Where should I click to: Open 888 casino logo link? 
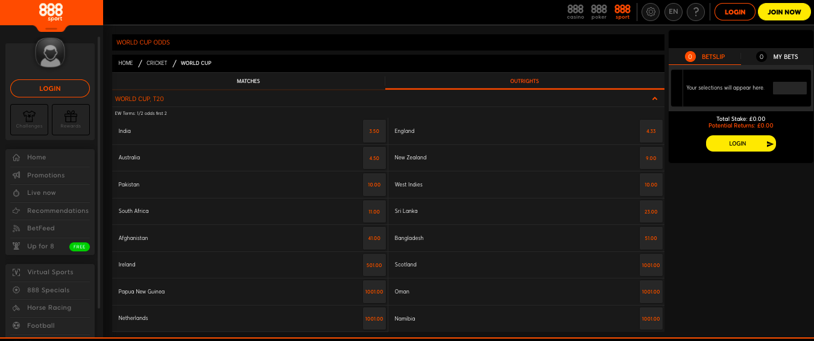point(575,11)
